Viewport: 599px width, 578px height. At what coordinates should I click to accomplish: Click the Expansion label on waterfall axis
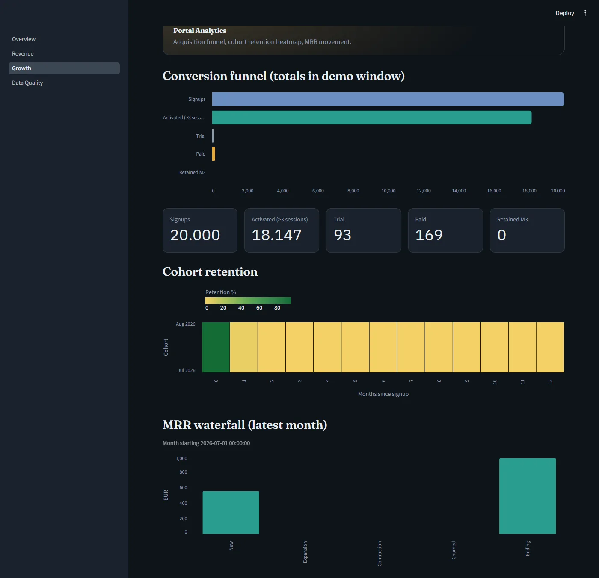click(x=305, y=552)
